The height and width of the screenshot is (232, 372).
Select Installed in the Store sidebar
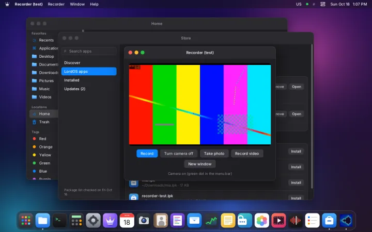(89, 80)
